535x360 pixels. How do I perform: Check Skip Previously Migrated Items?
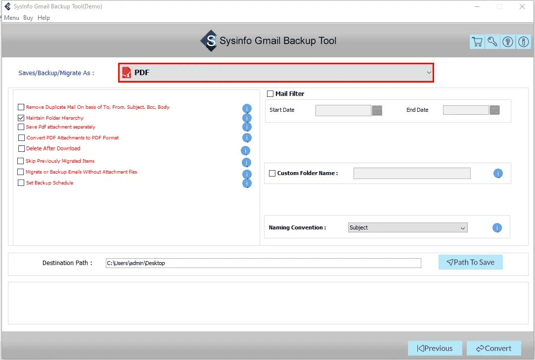click(20, 161)
